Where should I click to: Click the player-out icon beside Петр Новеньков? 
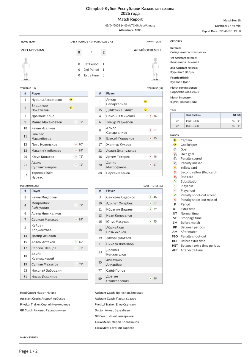[x=76, y=144]
